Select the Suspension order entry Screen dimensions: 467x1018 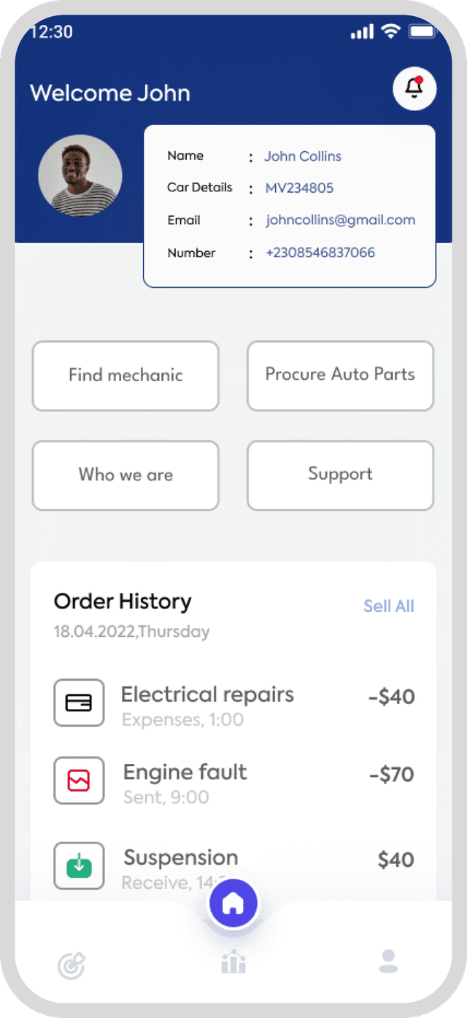(x=234, y=867)
